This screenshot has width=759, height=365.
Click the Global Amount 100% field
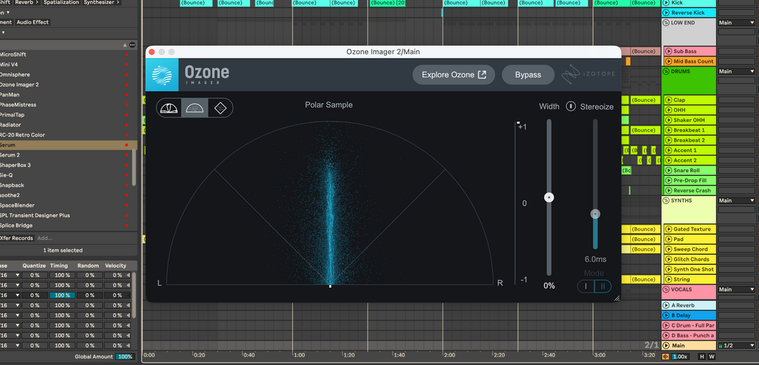[x=125, y=357]
